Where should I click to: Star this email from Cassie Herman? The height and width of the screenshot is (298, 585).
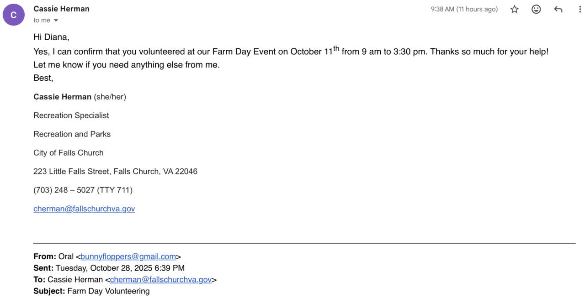click(x=515, y=10)
